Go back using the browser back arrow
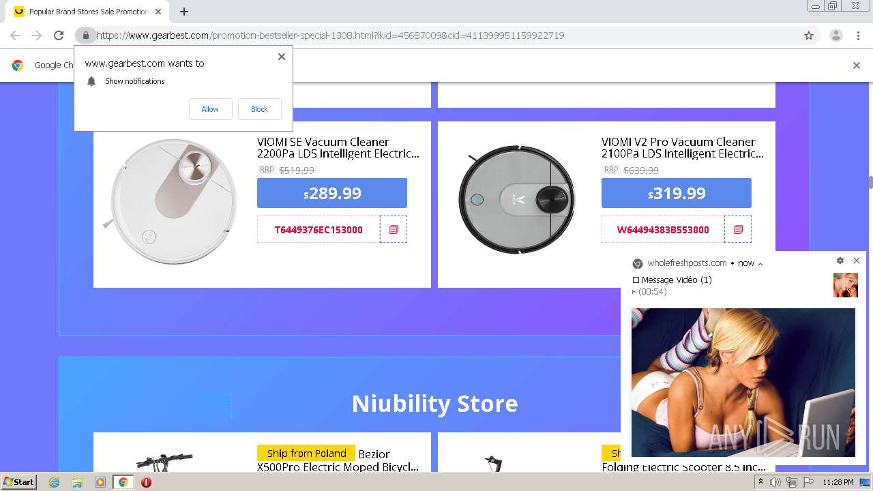 point(15,35)
